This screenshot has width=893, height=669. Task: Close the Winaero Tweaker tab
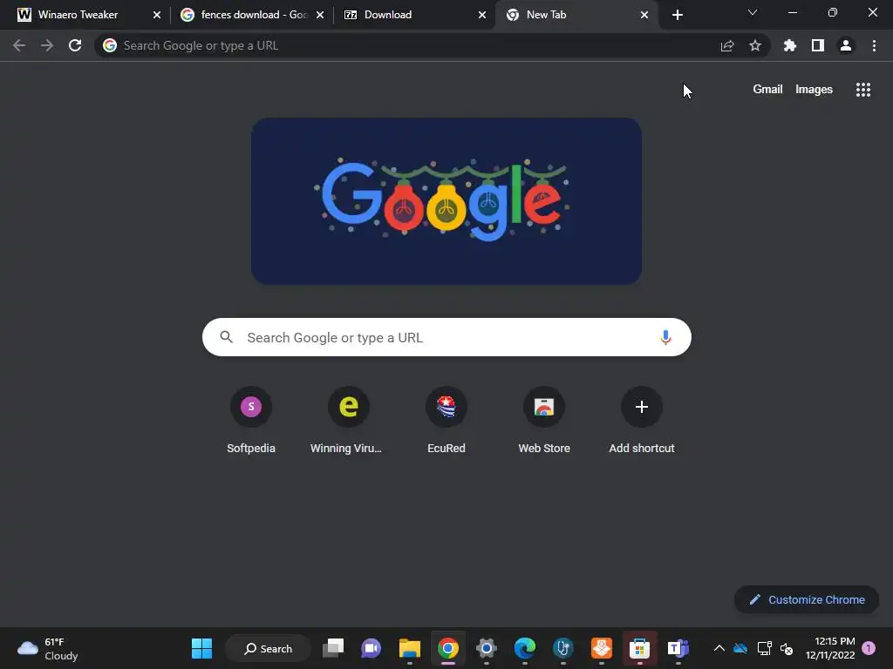pos(157,15)
